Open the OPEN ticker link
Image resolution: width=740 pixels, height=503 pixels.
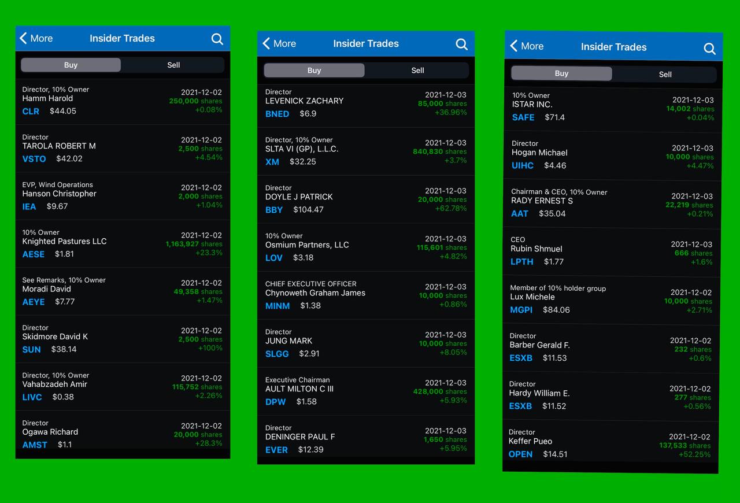click(x=520, y=454)
